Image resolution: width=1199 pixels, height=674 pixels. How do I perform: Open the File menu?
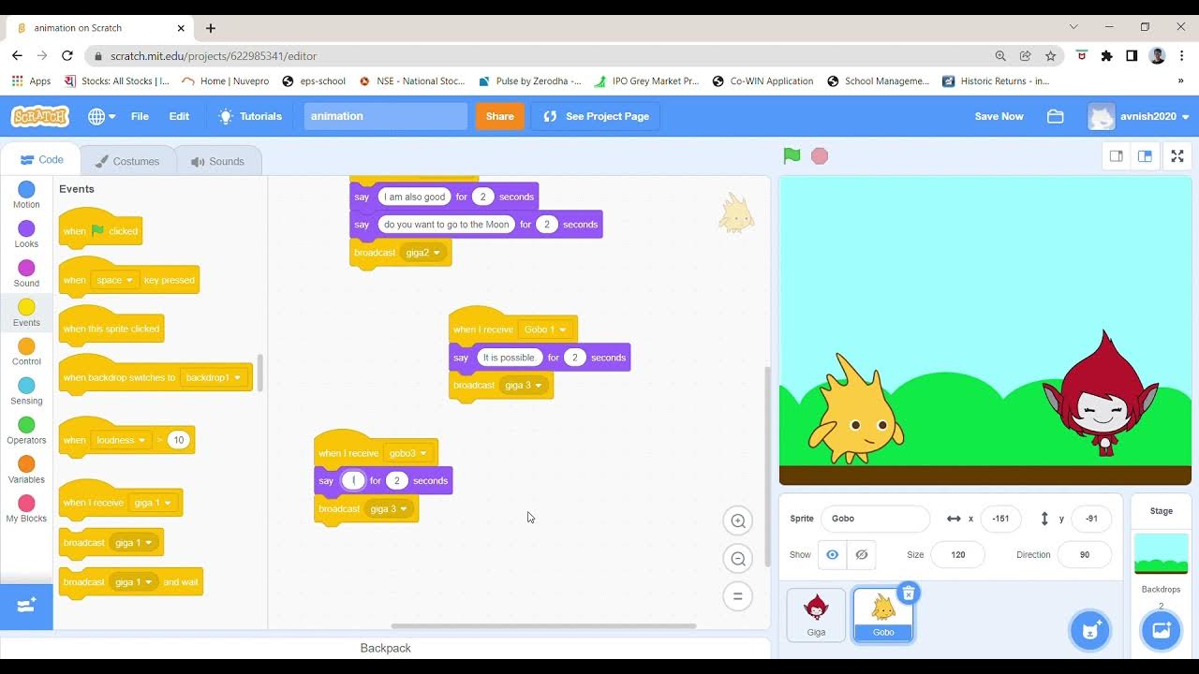click(x=140, y=116)
